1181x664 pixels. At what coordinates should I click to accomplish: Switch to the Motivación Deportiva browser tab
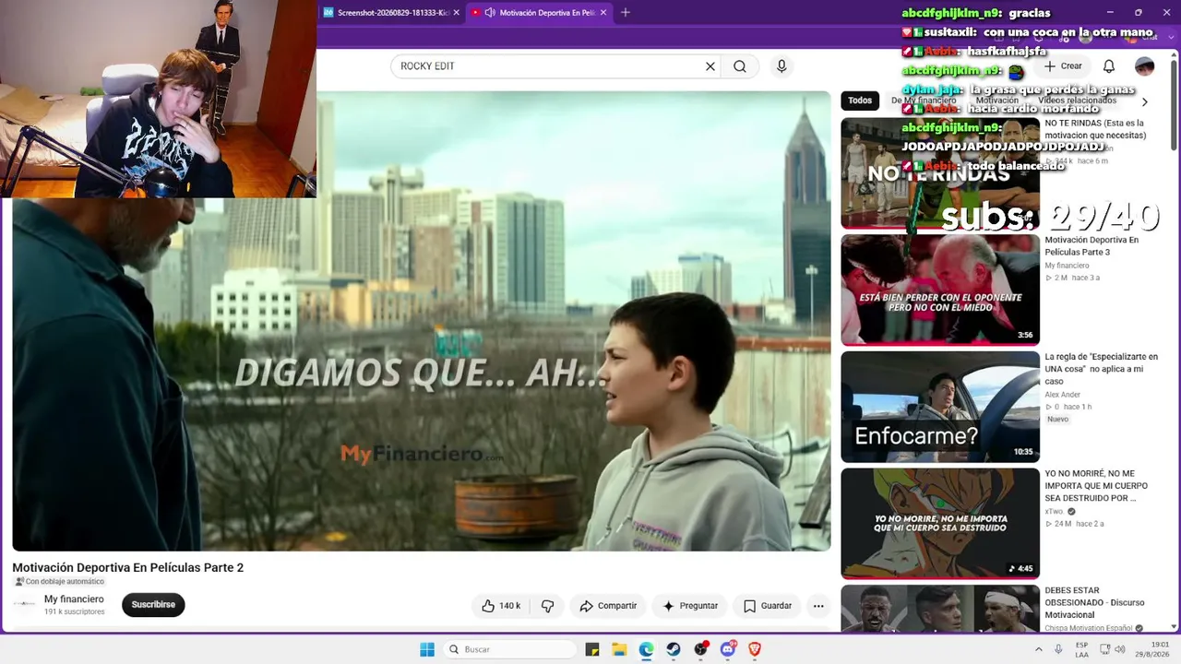click(540, 13)
